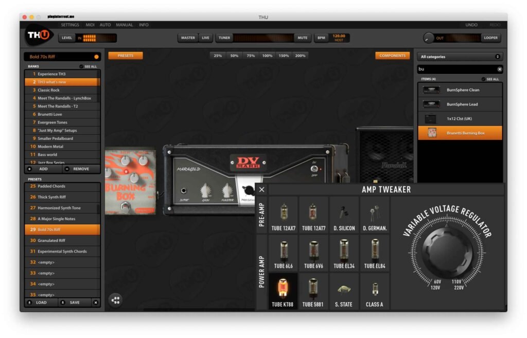Clear the component search field
The image size is (527, 338).
click(x=499, y=69)
